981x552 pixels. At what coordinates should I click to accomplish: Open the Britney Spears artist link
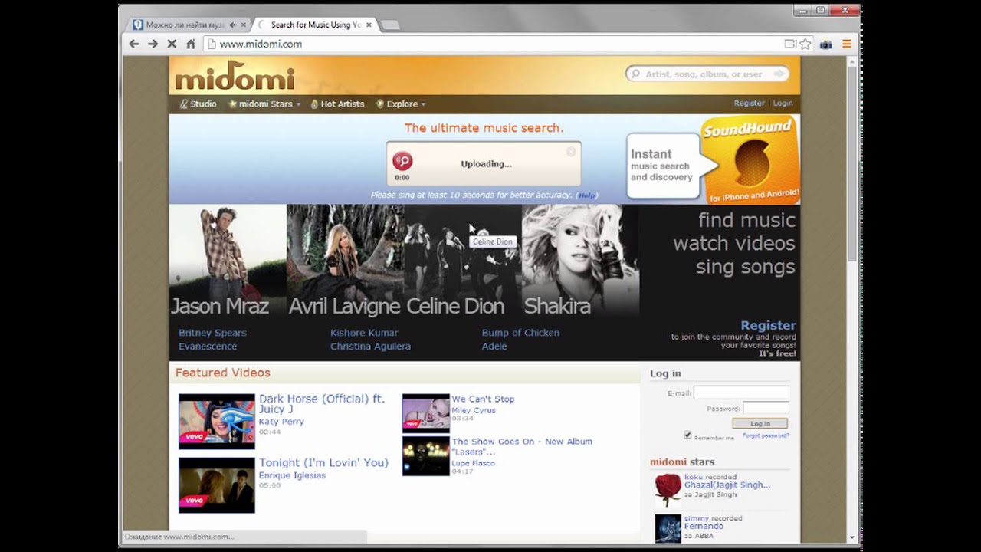212,333
